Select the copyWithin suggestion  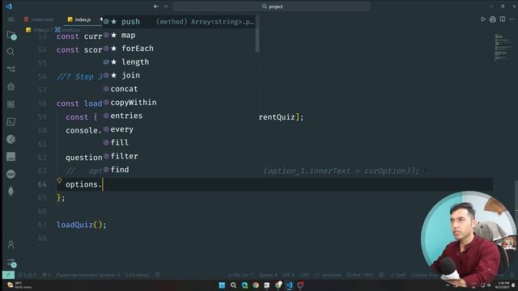[x=179, y=103]
